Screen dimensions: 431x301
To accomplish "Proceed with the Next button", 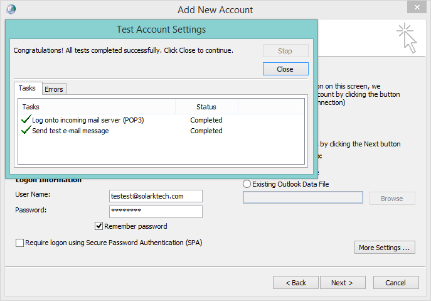I will 342,283.
